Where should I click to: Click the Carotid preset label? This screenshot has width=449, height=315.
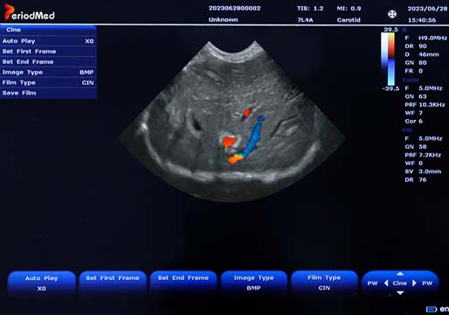(349, 20)
